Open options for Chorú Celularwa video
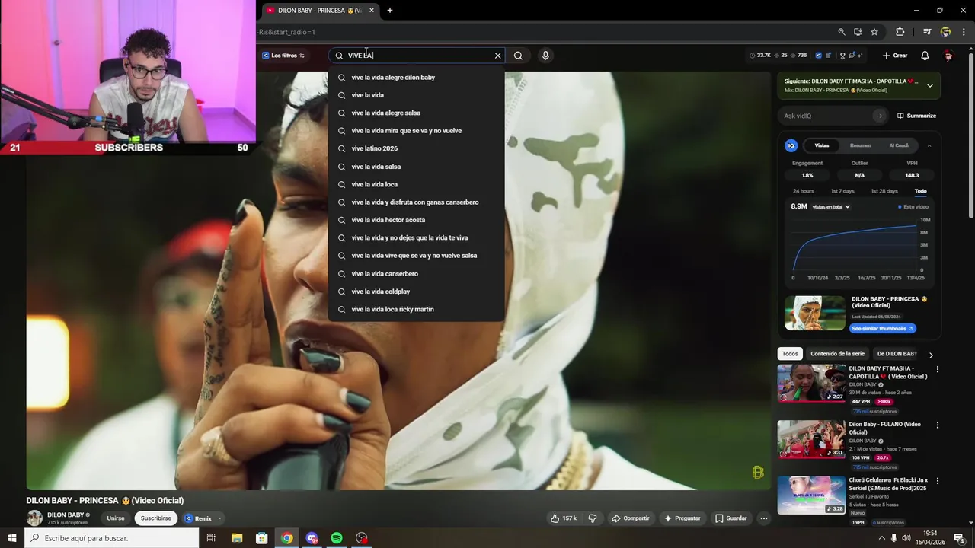The width and height of the screenshot is (975, 548). (x=938, y=481)
